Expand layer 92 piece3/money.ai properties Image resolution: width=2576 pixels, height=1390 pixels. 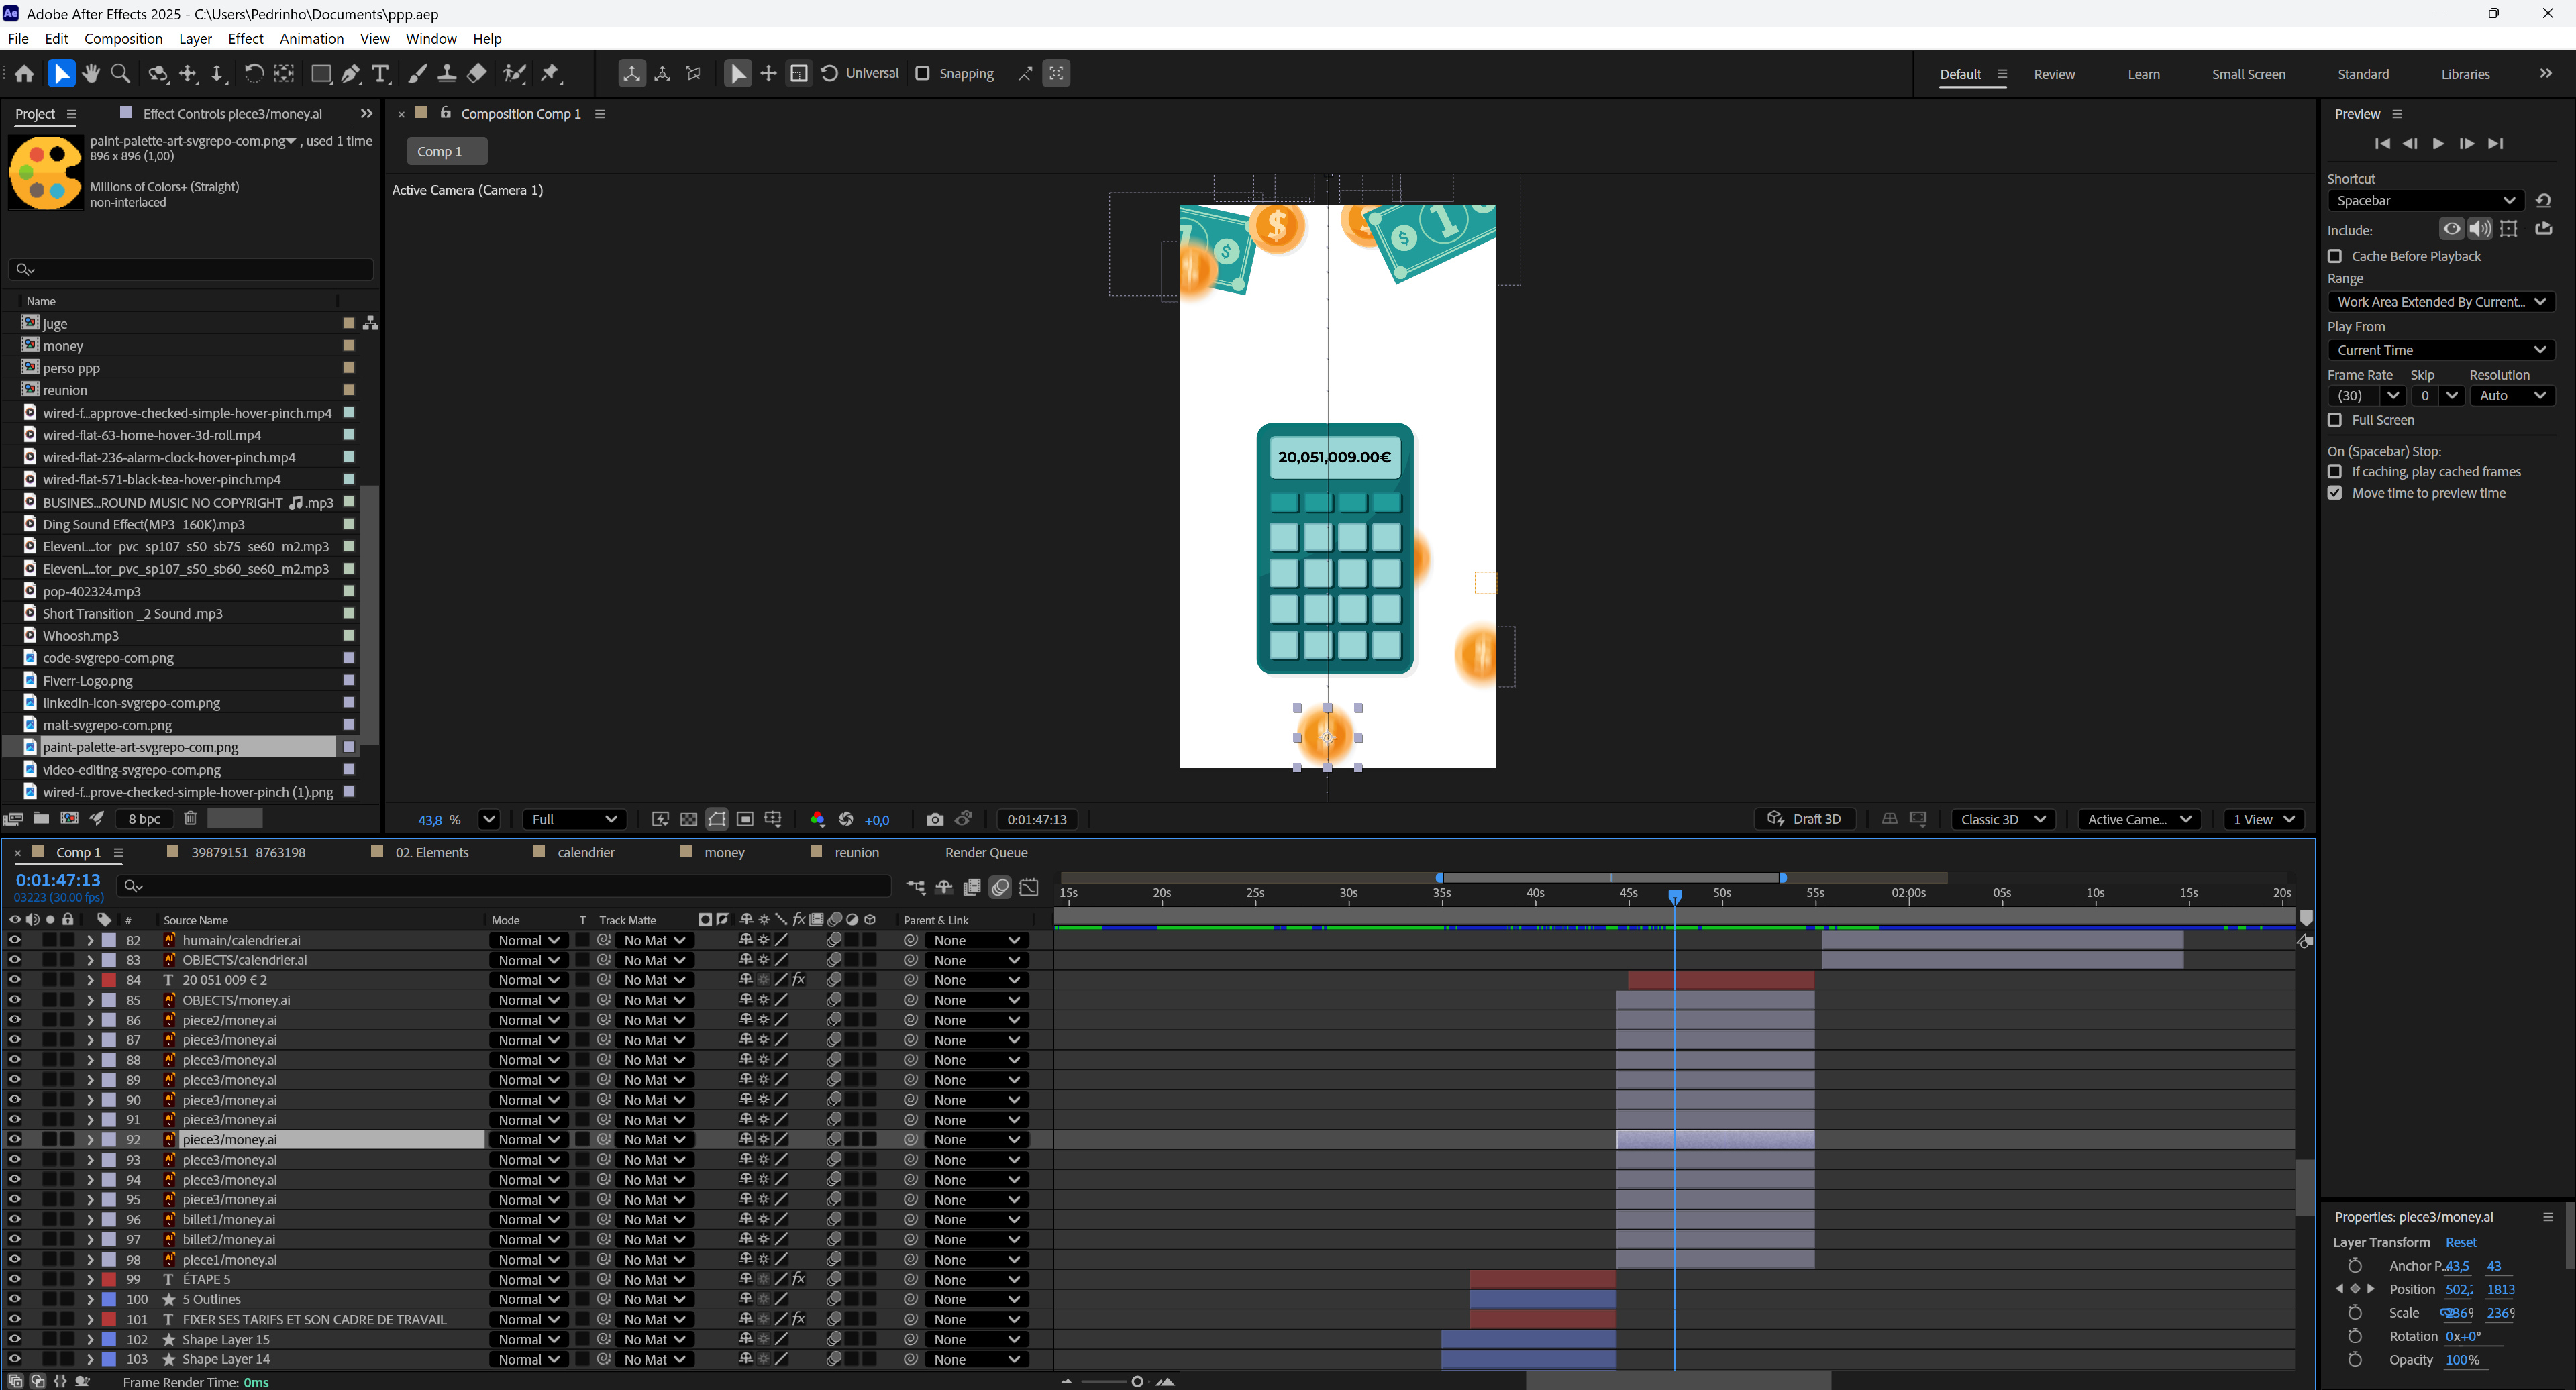click(90, 1140)
